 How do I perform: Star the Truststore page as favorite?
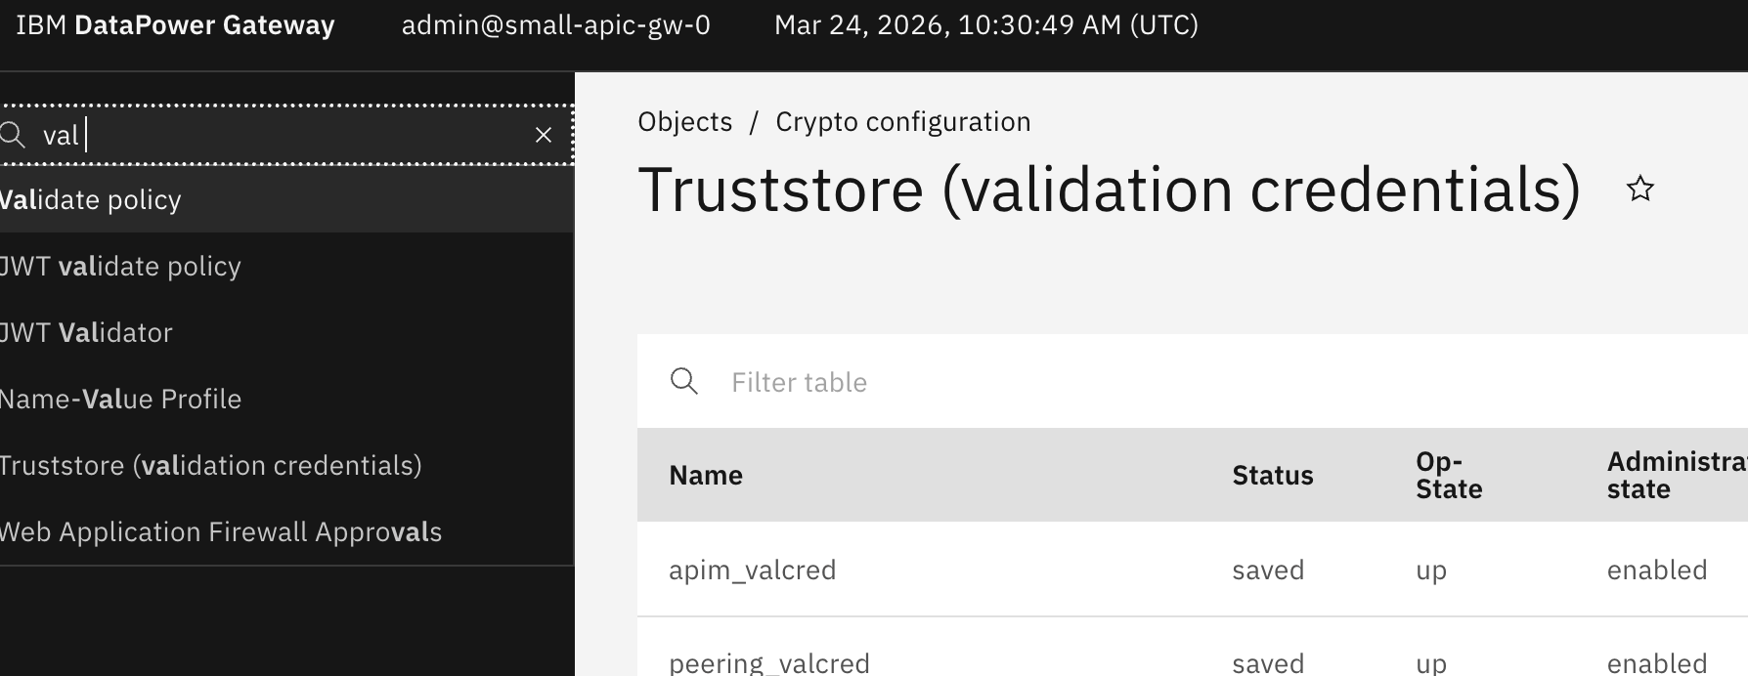pyautogui.click(x=1639, y=189)
